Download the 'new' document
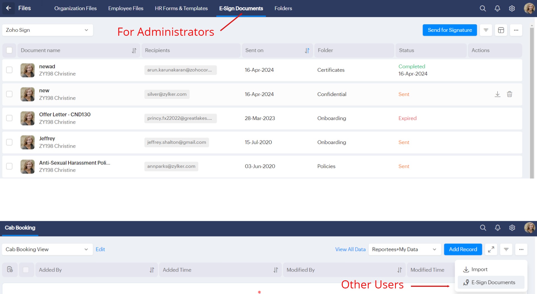 tap(497, 94)
